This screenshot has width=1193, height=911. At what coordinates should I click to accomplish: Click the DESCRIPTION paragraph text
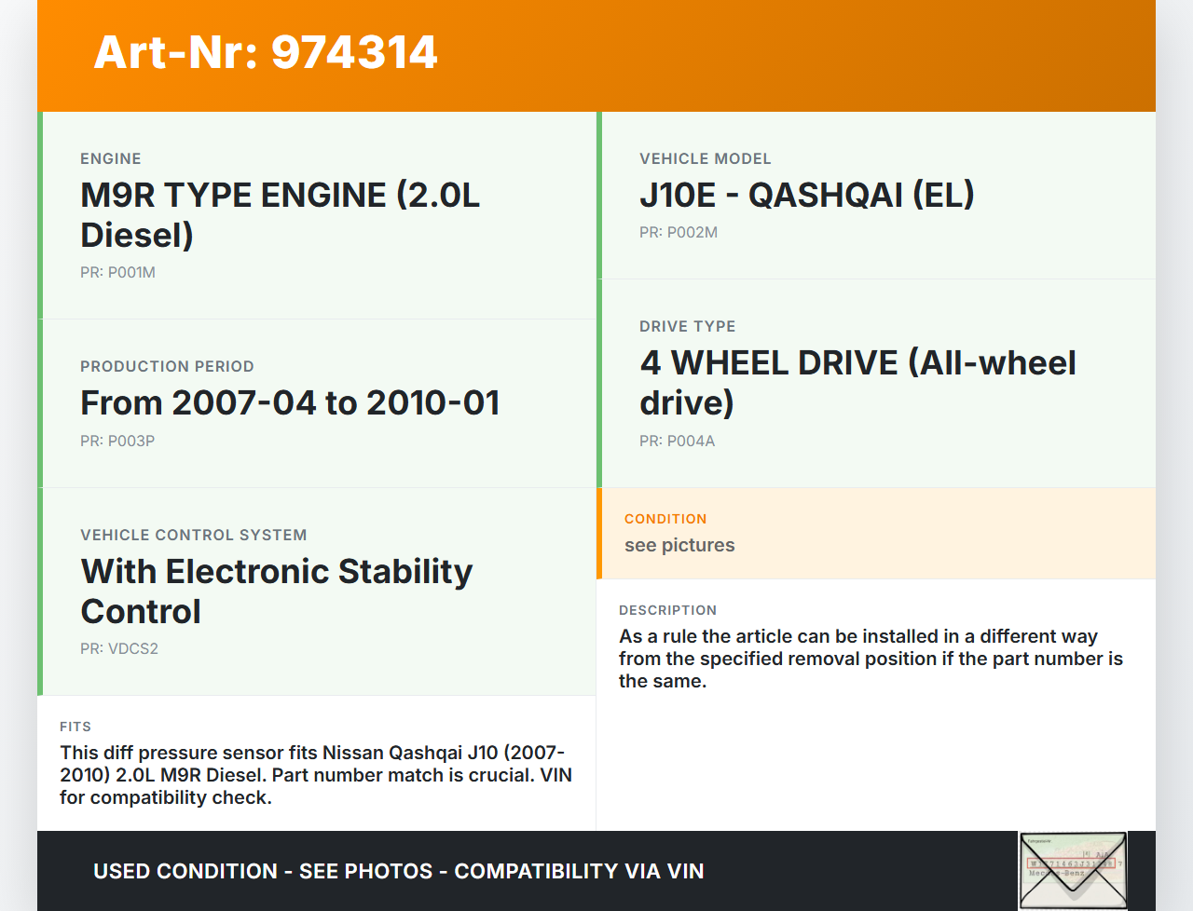click(x=871, y=659)
